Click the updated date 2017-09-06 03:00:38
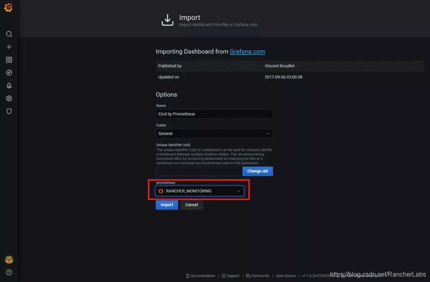Image resolution: width=430 pixels, height=282 pixels. (283, 77)
